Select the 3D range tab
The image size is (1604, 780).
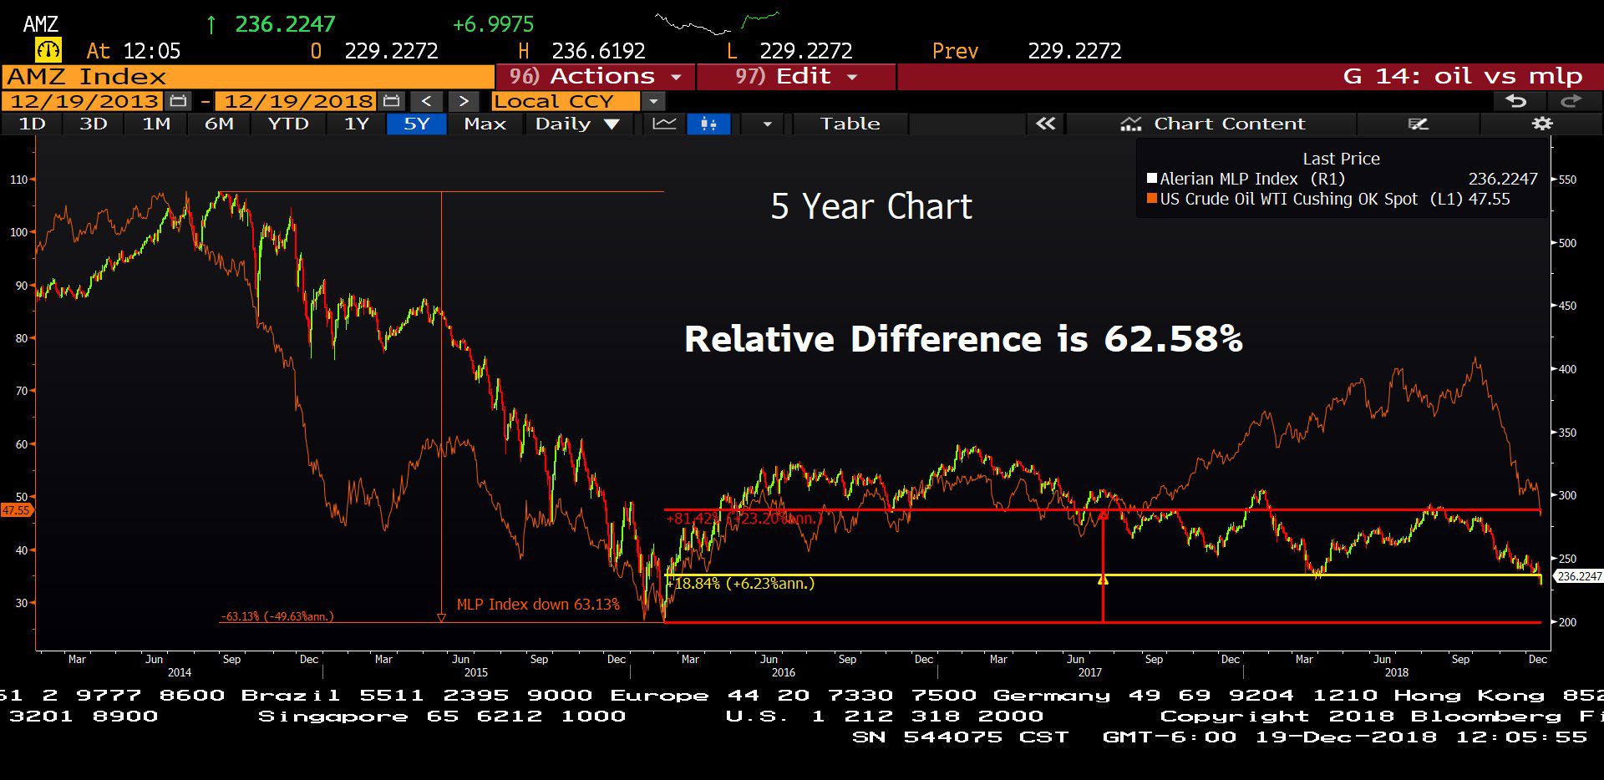[x=93, y=124]
